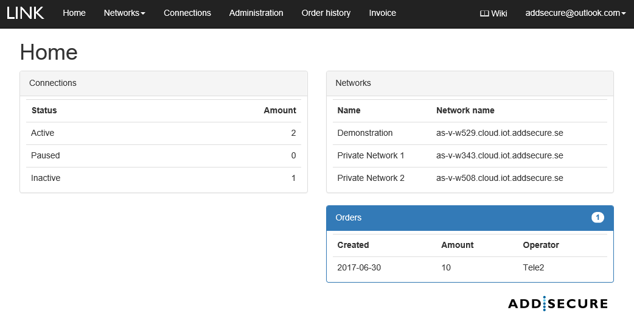Open the addsecure@outlook.com account dropdown
Screen dimensions: 634x321
tap(575, 13)
